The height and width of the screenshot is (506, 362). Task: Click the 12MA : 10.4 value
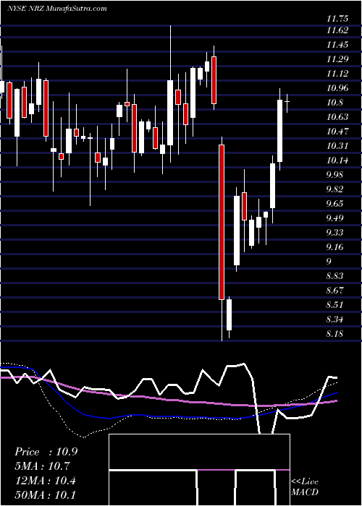coord(45,481)
